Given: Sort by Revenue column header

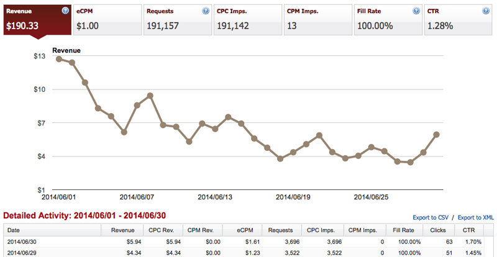Looking at the screenshot, I should pos(122,230).
